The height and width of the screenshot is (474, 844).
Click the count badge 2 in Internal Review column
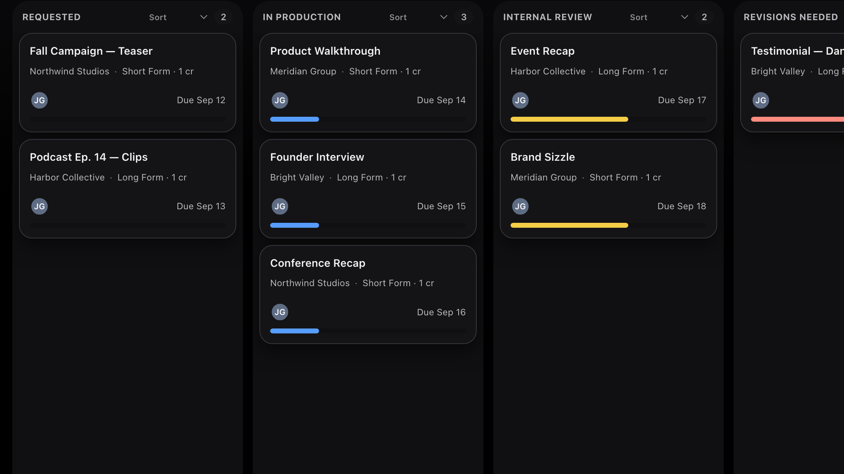click(x=704, y=17)
